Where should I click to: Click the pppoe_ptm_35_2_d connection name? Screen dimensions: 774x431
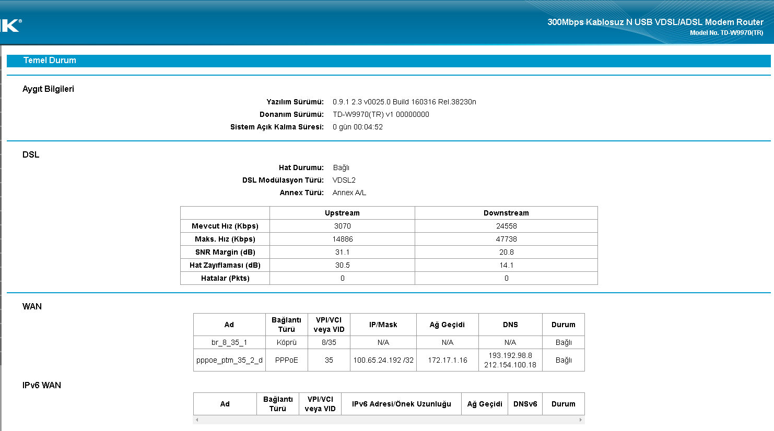tap(229, 360)
